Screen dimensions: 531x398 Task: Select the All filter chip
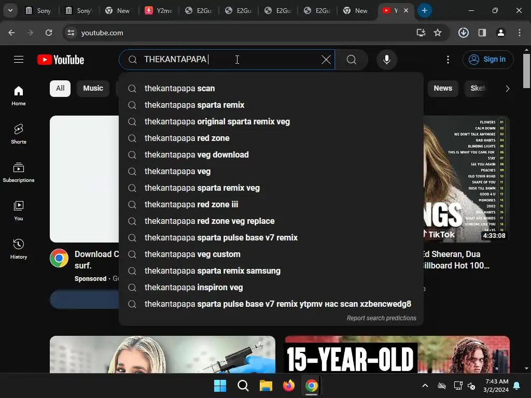click(x=60, y=88)
